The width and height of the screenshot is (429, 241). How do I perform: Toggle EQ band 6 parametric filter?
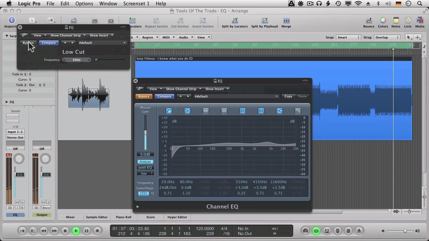point(261,111)
